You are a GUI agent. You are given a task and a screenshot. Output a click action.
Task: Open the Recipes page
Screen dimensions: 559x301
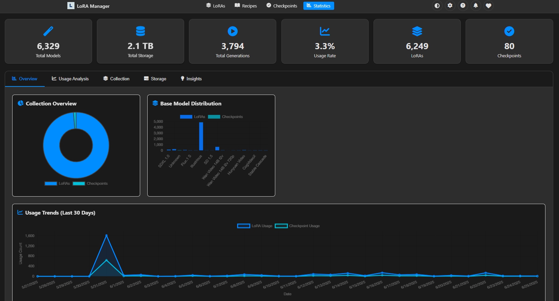pos(246,6)
